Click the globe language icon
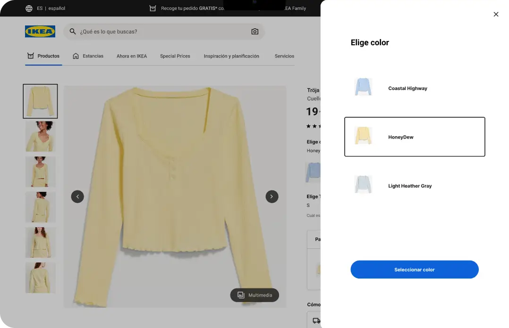Screen dimensions: 509x328 [x=29, y=8]
